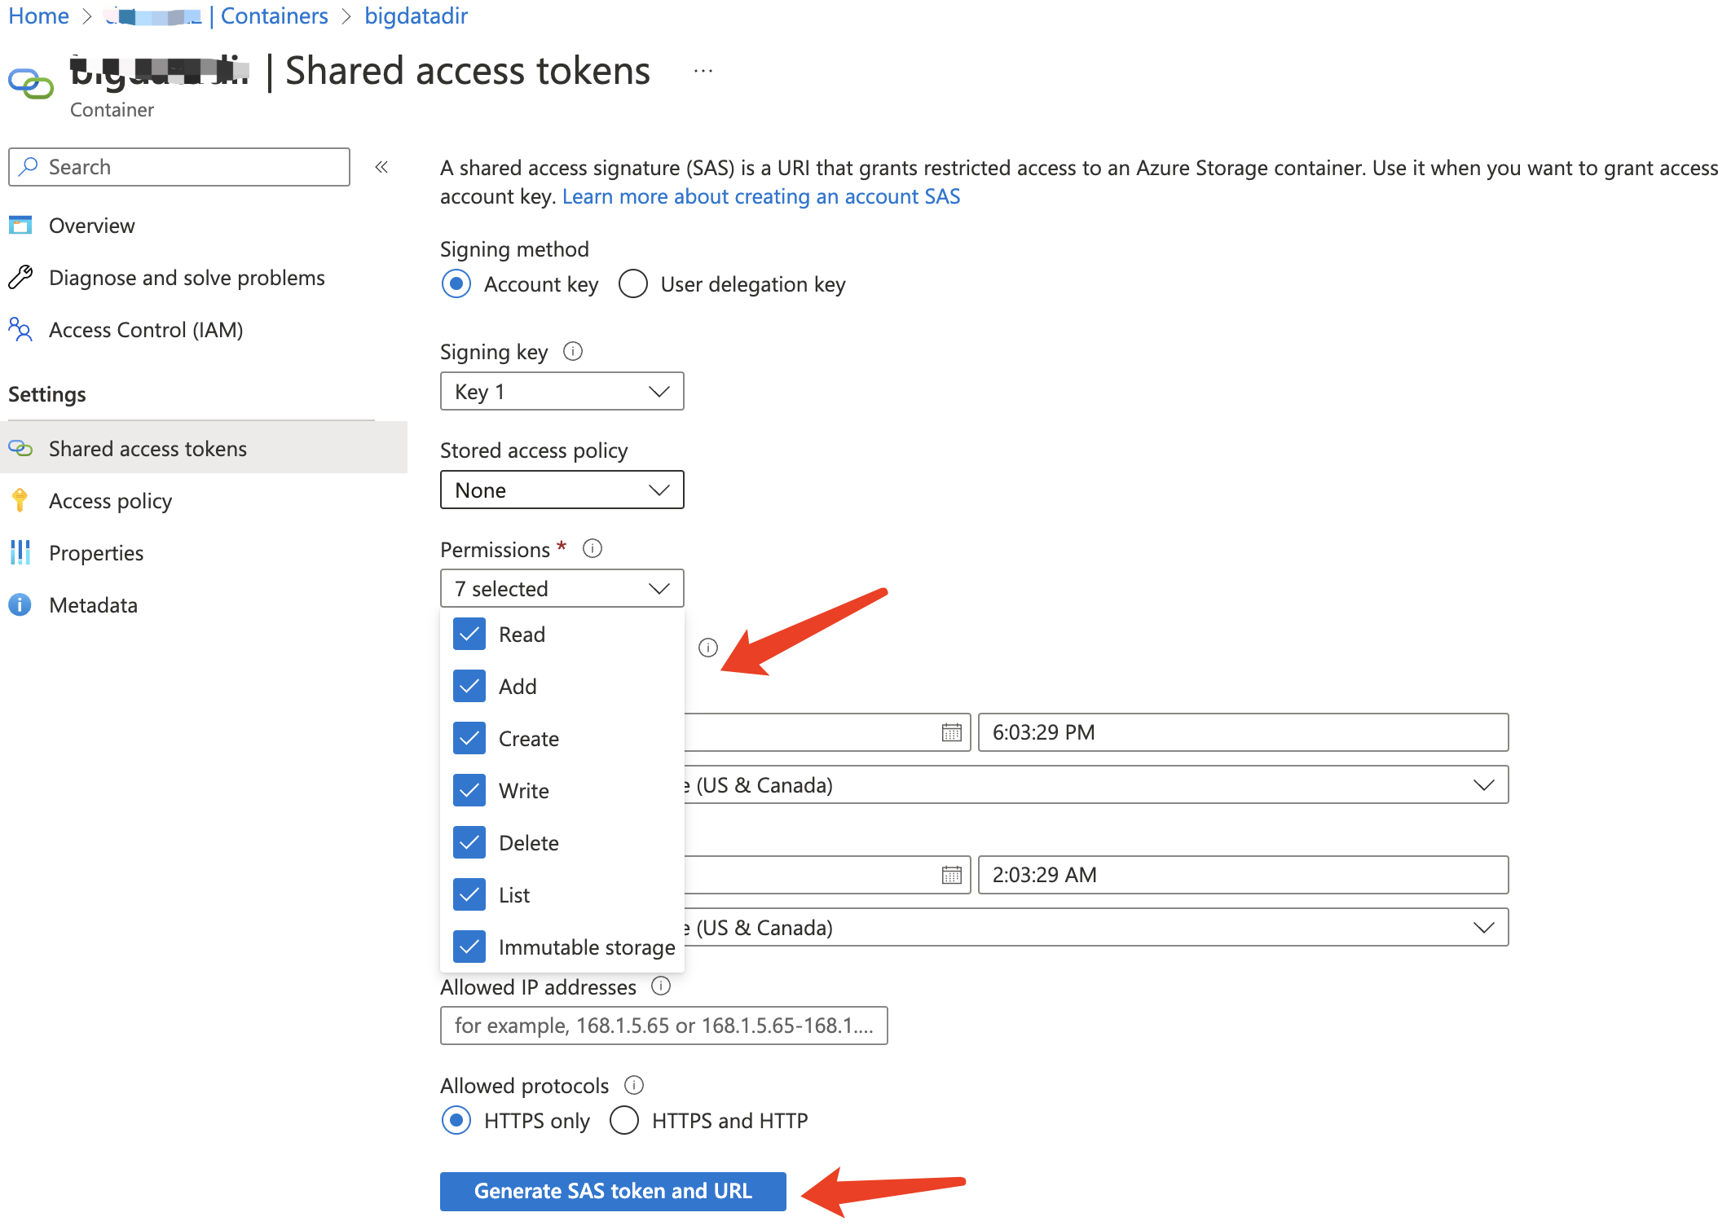Viewport: 1718px width, 1230px height.
Task: Uncheck the Immutable storage permission
Action: (x=469, y=947)
